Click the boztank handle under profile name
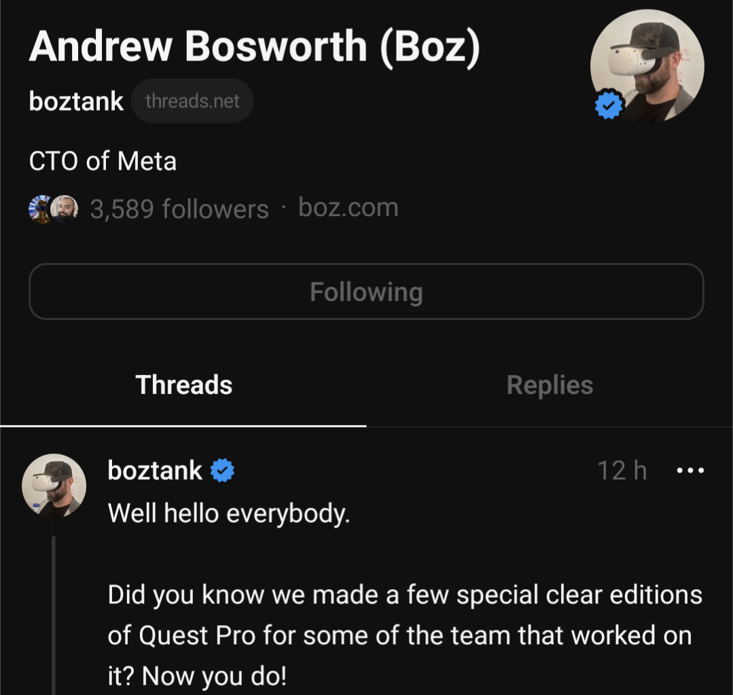733x695 pixels. click(x=76, y=101)
